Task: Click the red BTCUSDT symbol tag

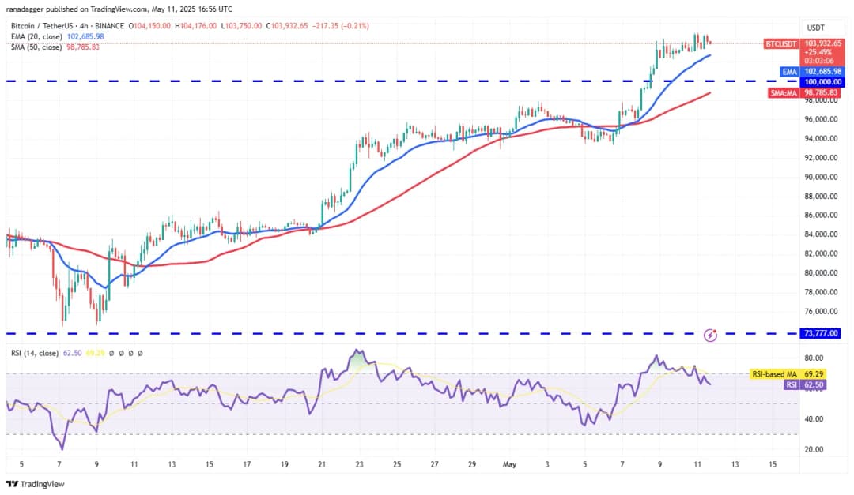Action: point(783,43)
